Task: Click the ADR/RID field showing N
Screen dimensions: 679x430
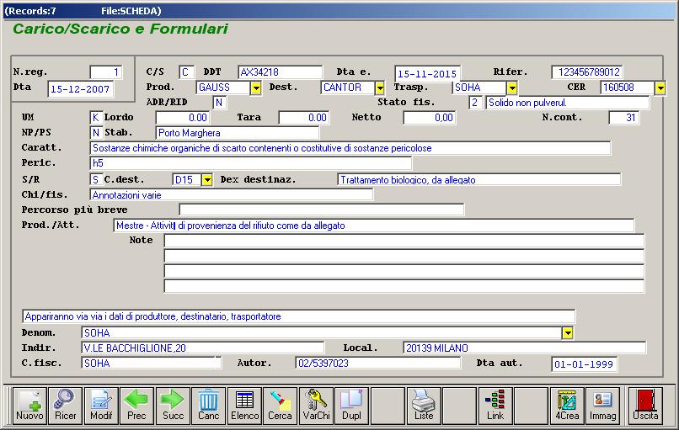Action: pos(220,103)
